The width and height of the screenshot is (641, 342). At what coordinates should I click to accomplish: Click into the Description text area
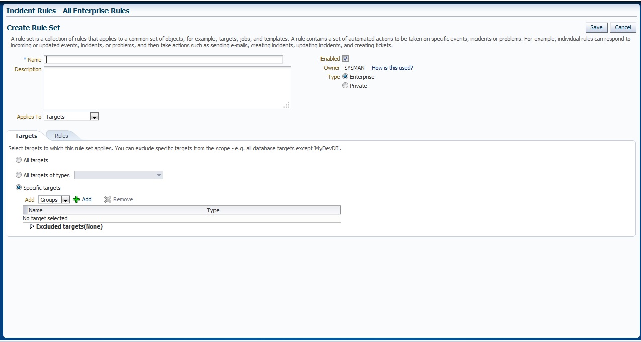point(167,87)
